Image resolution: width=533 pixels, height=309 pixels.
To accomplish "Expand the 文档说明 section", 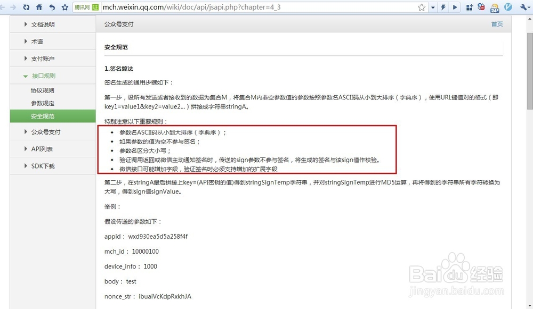I will click(53, 24).
